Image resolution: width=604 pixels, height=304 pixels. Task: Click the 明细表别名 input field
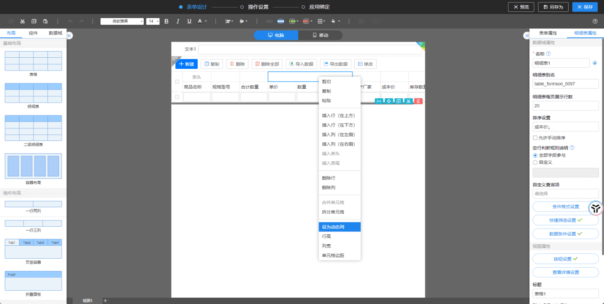565,84
